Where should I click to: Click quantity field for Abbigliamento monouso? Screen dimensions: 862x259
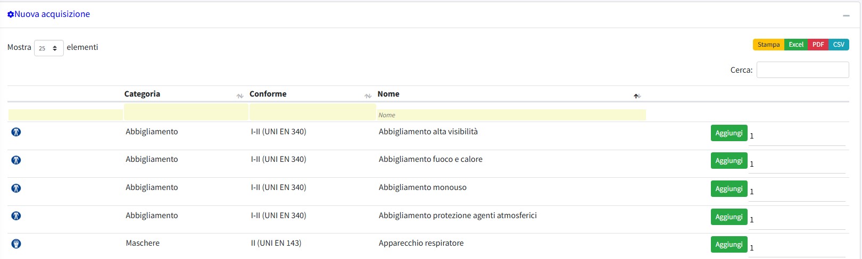(x=797, y=192)
